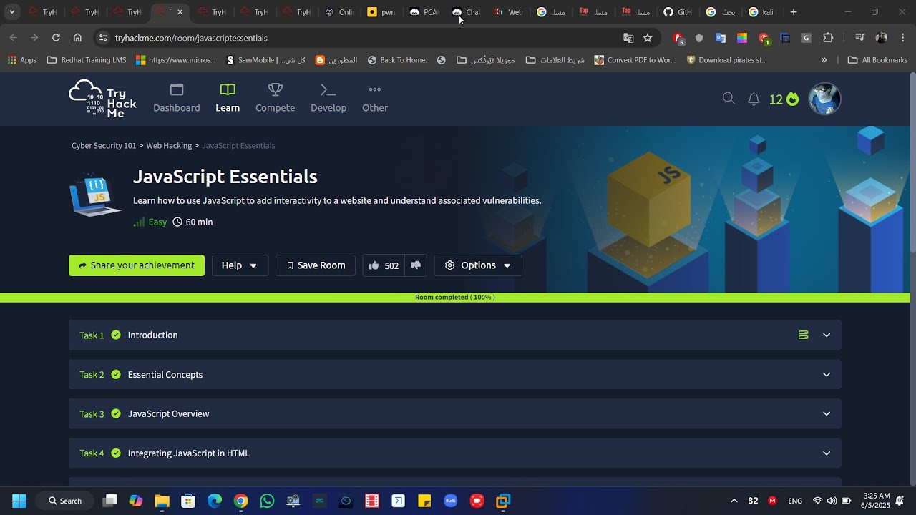Show hidden system tray icons
This screenshot has height=515, width=916.
pos(734,501)
